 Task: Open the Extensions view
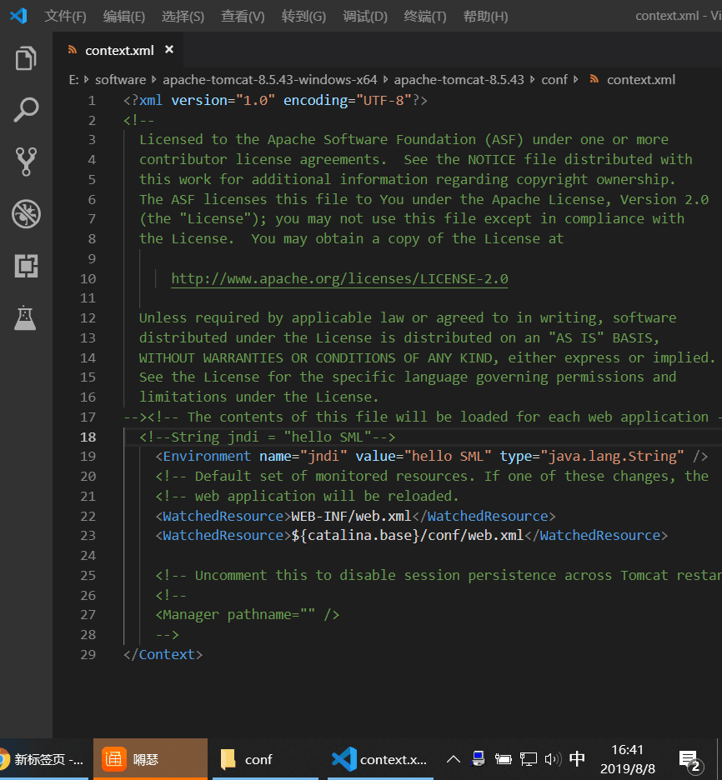(26, 266)
